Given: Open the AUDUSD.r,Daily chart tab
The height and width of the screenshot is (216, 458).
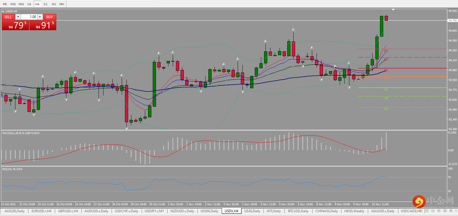Looking at the screenshot, I should (97, 211).
